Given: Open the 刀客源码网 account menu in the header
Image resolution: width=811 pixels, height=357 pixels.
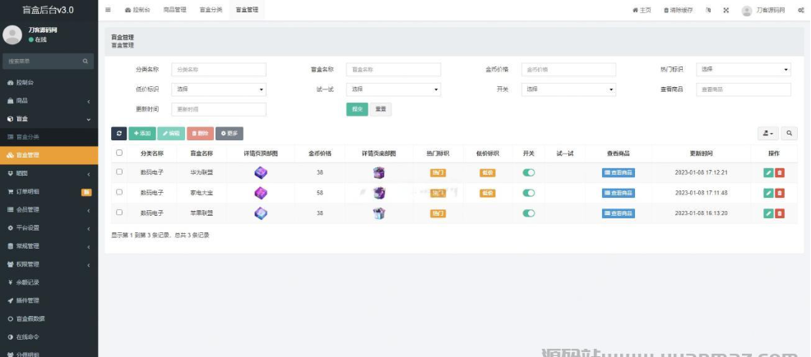Looking at the screenshot, I should (x=763, y=11).
